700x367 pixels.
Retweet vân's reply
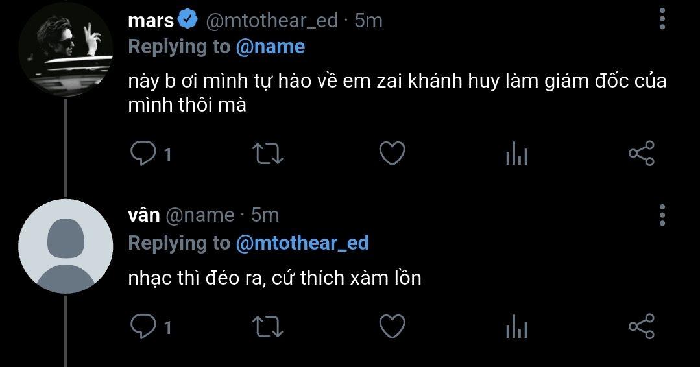pyautogui.click(x=267, y=326)
